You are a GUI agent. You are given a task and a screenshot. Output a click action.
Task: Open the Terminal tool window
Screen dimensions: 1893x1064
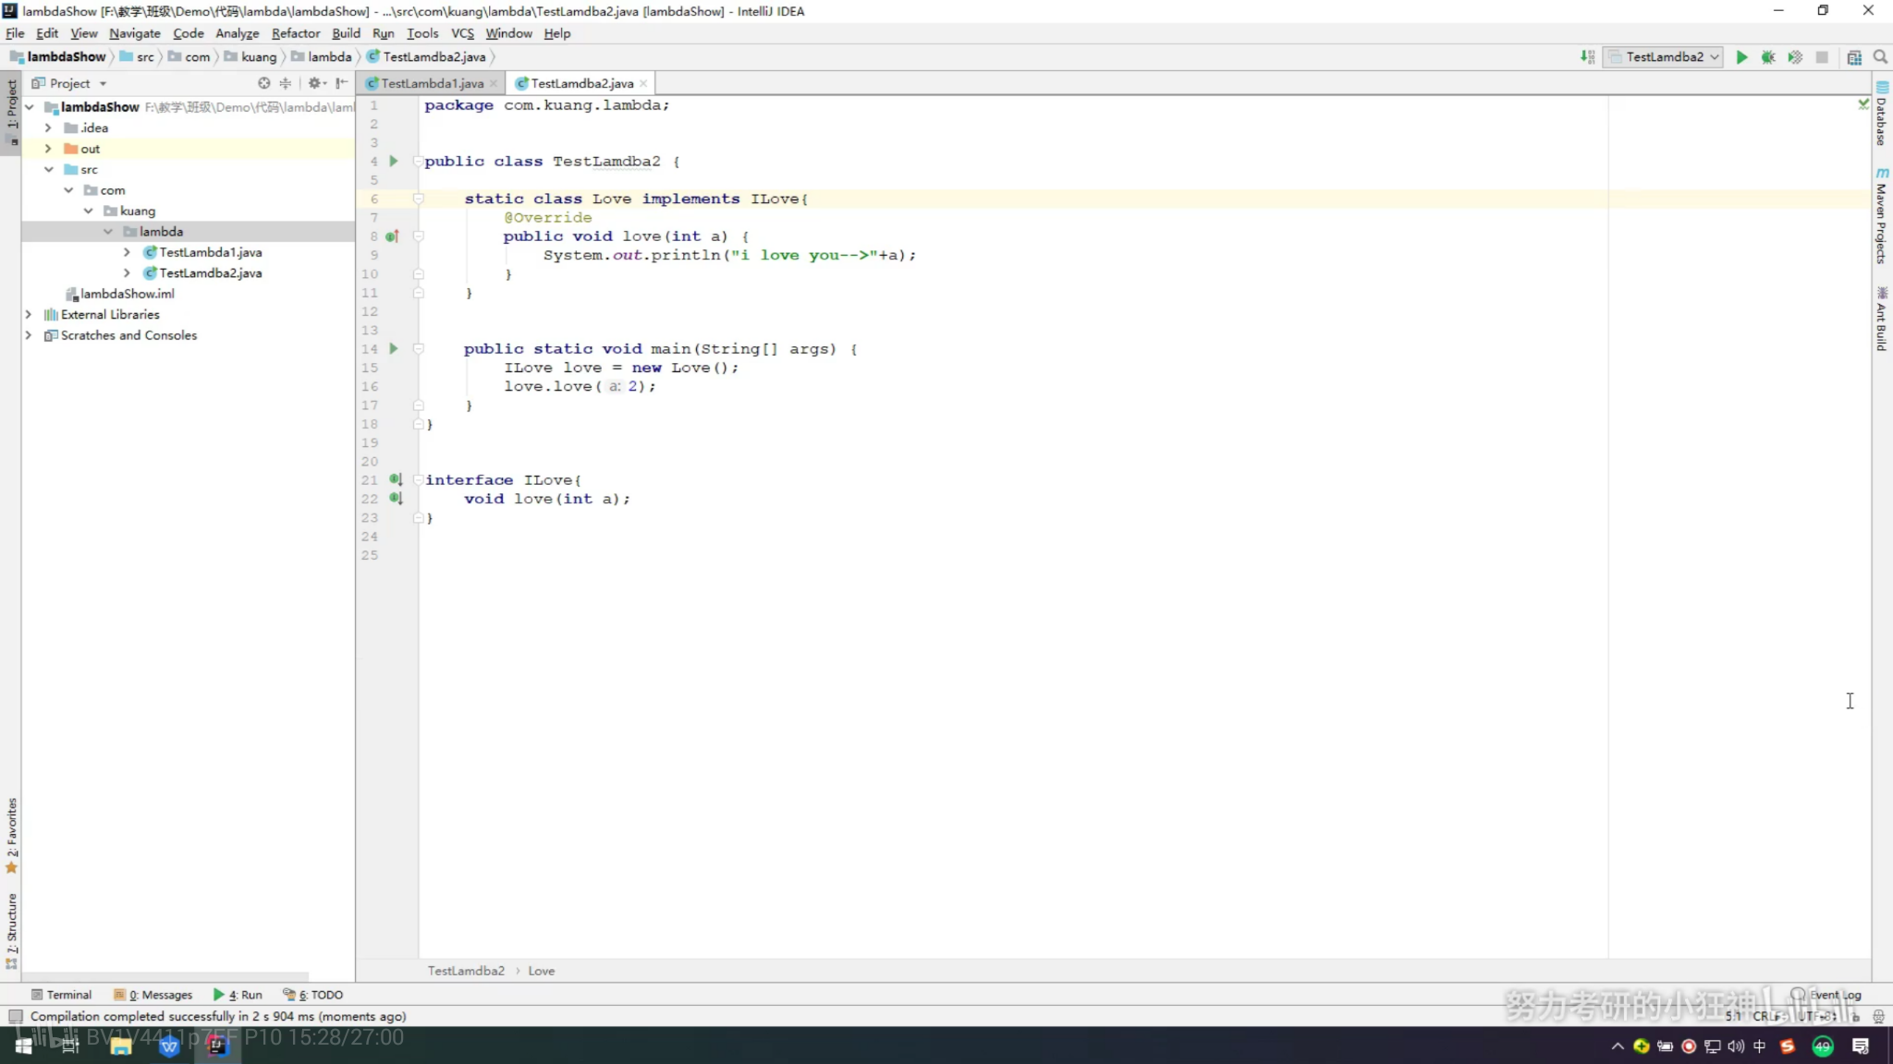point(62,995)
